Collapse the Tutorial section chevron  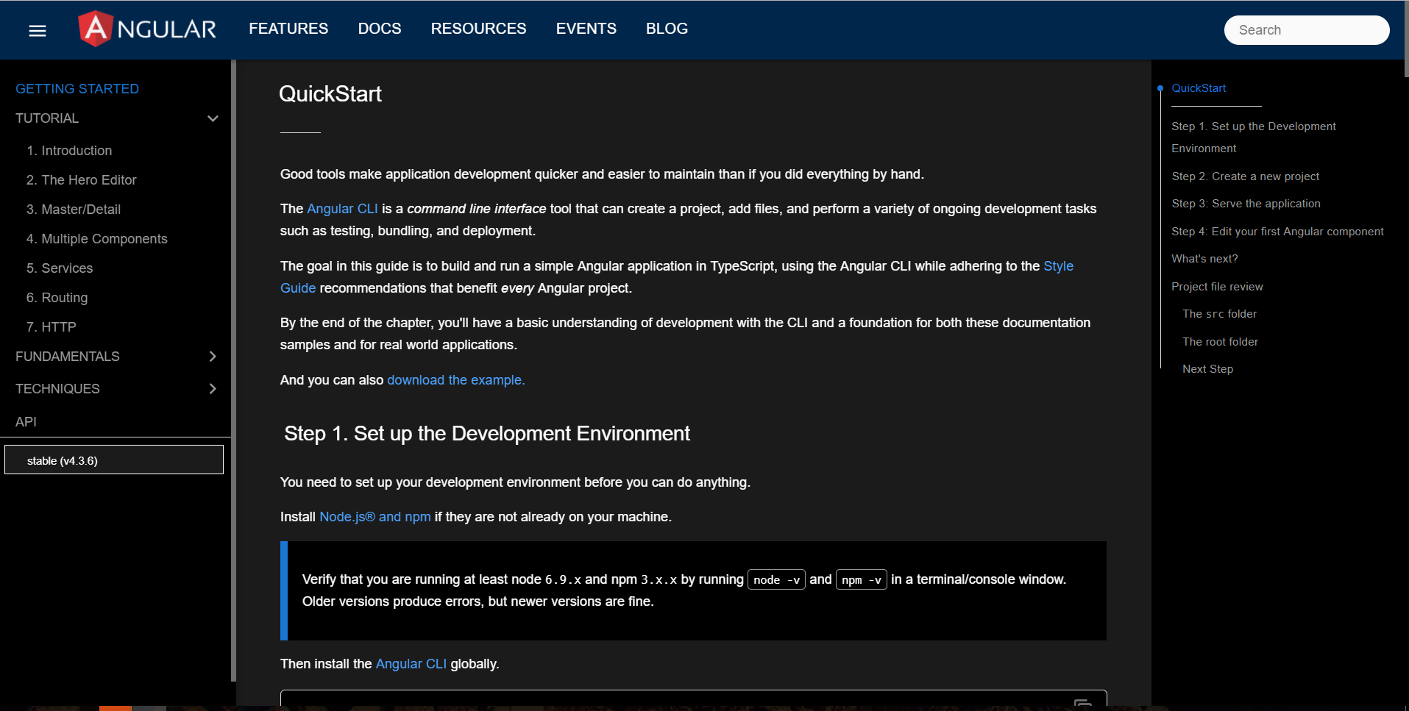point(213,118)
